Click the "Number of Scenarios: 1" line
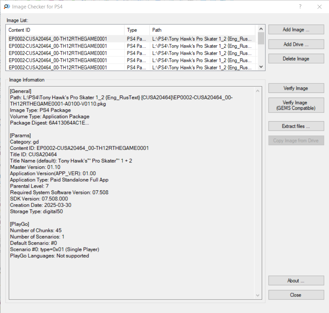Screen dimensions: 329x313 tap(37, 237)
